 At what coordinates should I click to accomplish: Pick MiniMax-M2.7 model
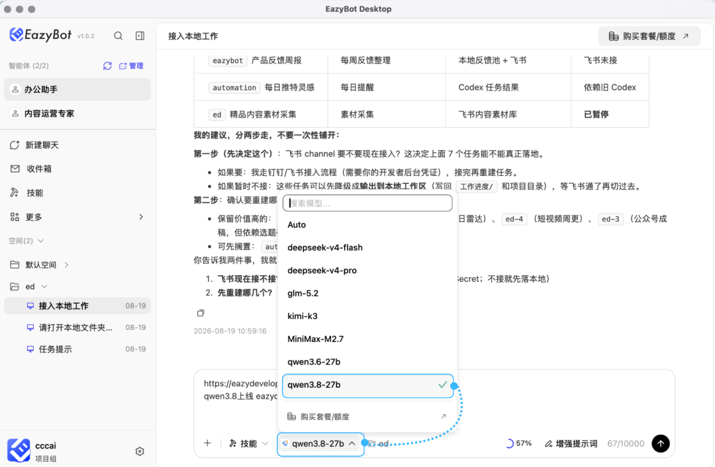pos(367,339)
